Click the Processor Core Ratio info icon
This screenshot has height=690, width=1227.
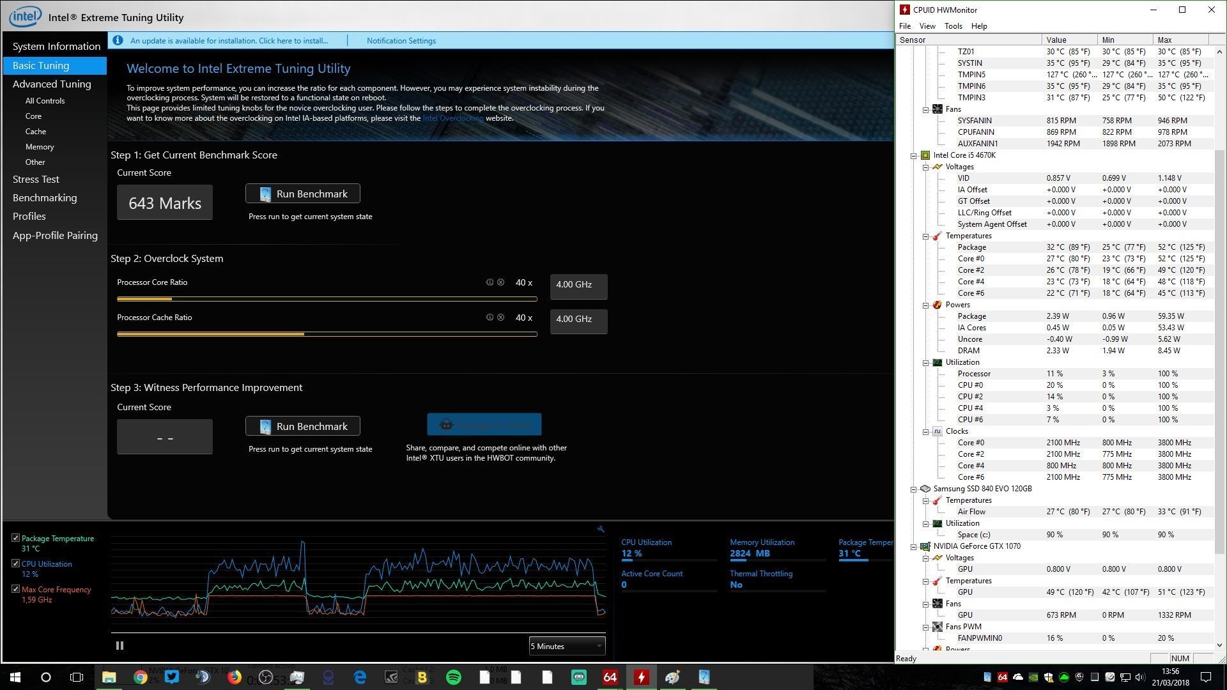[x=490, y=282]
